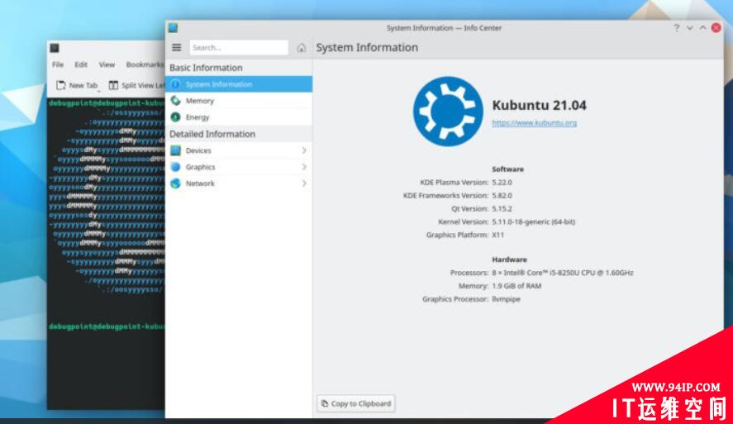733x424 pixels.
Task: Select the System Information entry
Action: coord(239,84)
